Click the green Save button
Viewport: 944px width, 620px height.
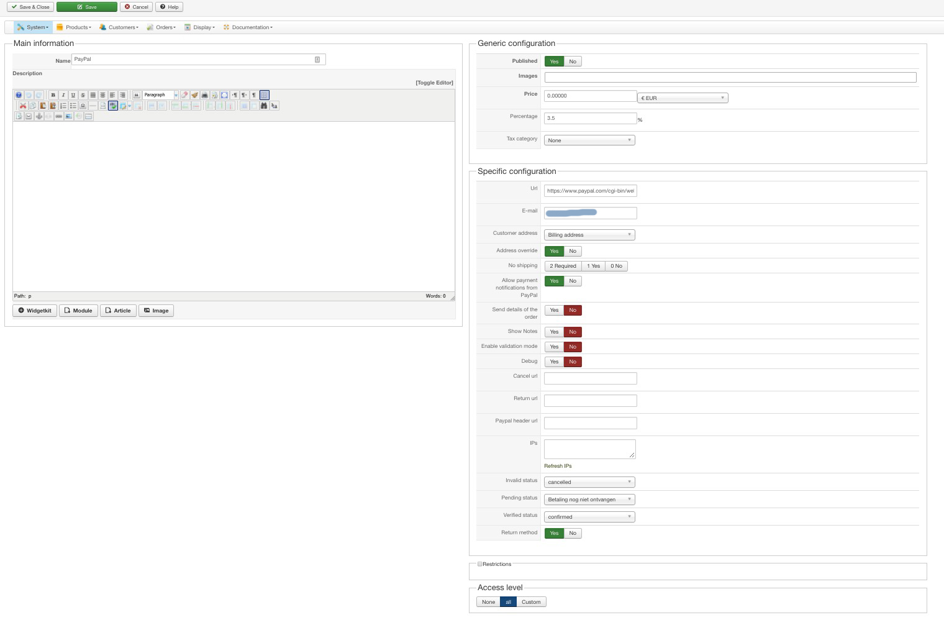[87, 7]
